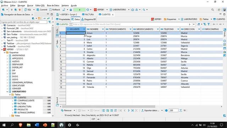The height and width of the screenshot is (128, 227).
Task: Collapse the XEPDB1 connection node
Action: [2, 49]
